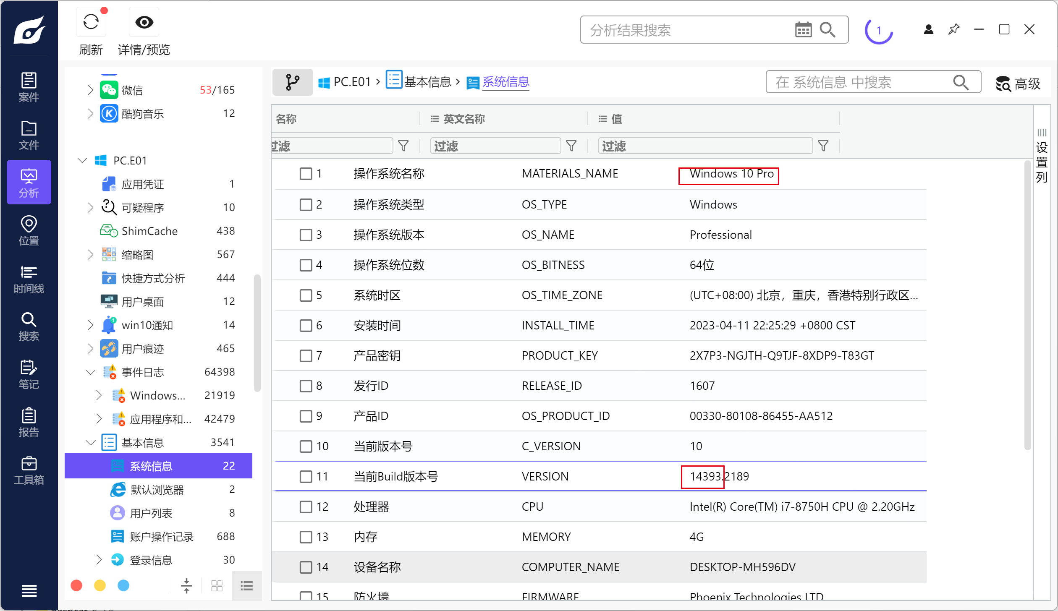The image size is (1058, 611).
Task: Select 快捷方式分析 tree item
Action: tap(158, 278)
